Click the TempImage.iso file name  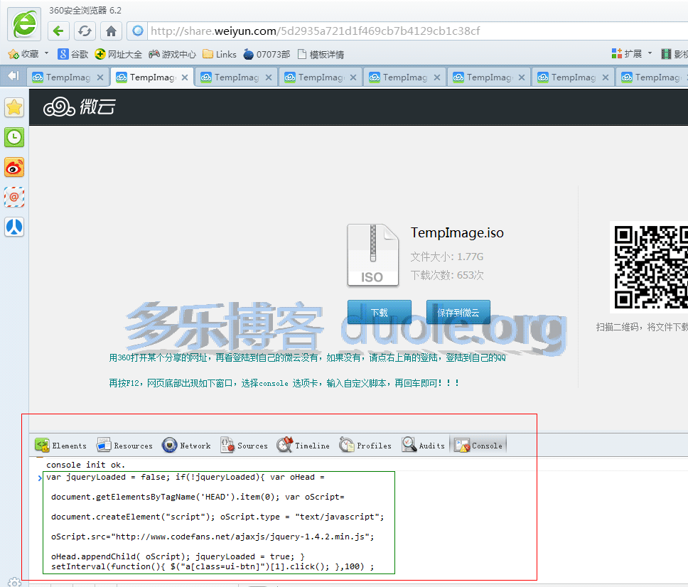[457, 233]
